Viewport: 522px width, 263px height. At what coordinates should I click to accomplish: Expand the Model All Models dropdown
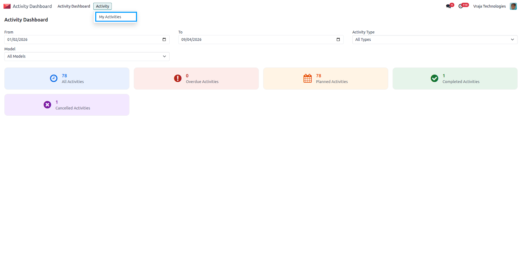87,57
